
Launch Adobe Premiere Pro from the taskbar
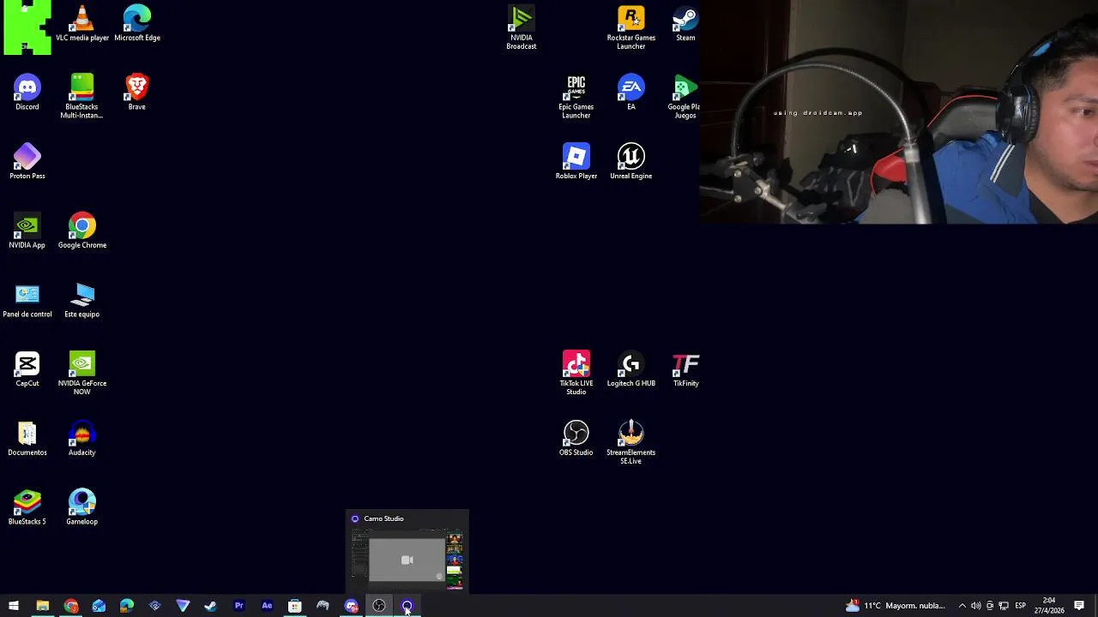click(238, 606)
